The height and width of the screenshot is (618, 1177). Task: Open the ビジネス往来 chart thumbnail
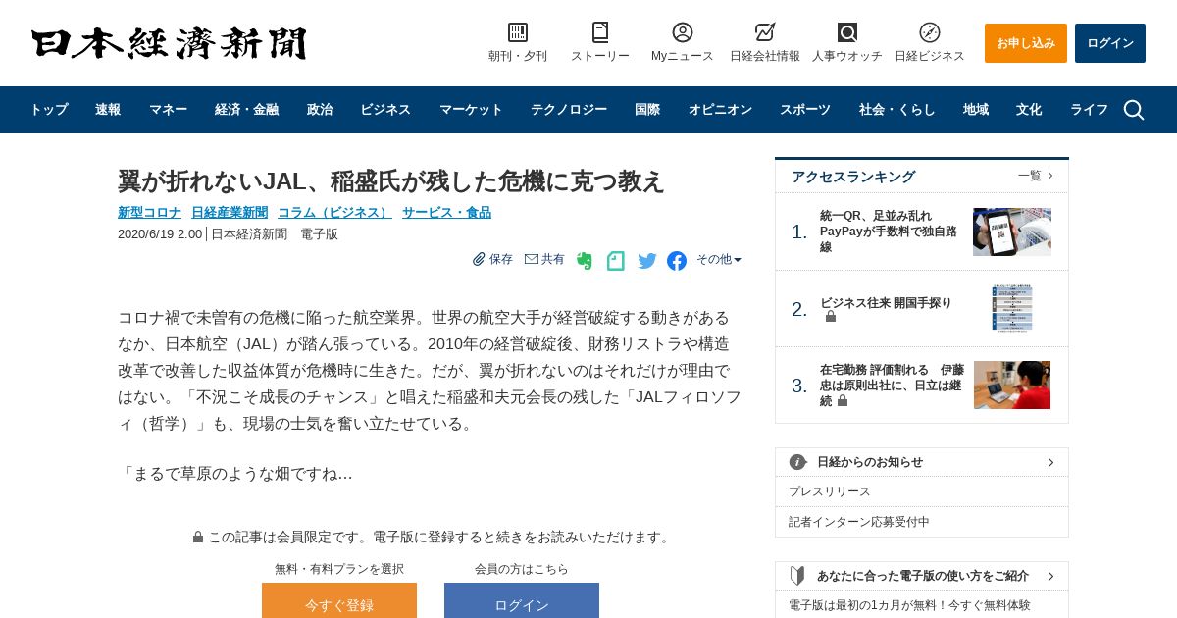point(1012,309)
